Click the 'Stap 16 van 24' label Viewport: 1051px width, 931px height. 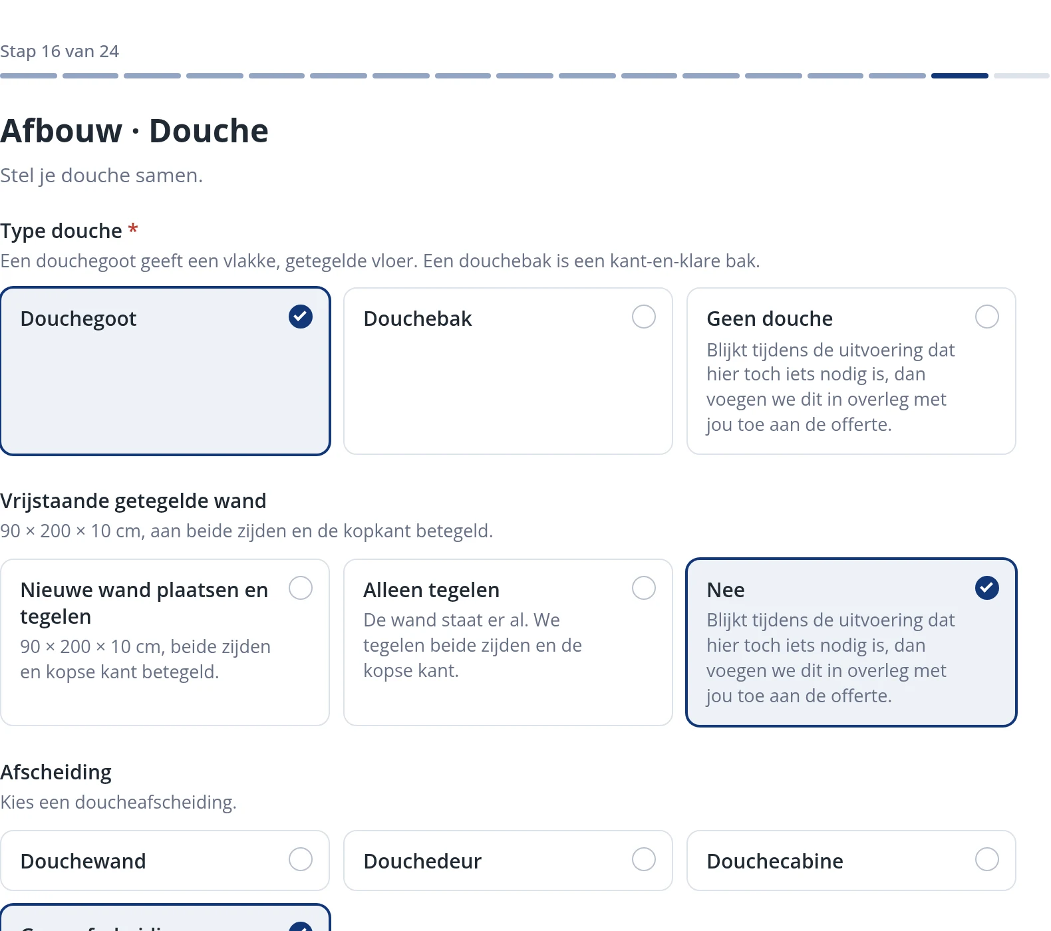(x=60, y=51)
